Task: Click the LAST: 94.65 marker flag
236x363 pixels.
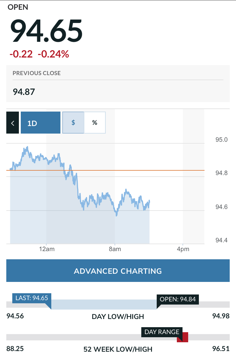Action: coord(31,298)
